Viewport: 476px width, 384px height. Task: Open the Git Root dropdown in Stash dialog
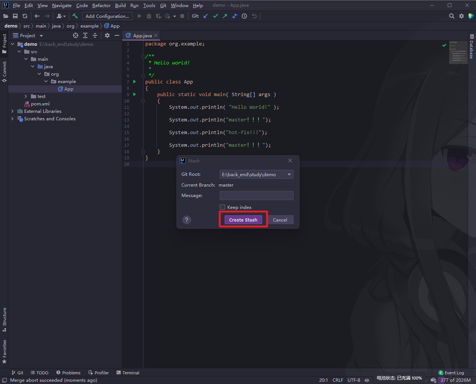pos(289,174)
